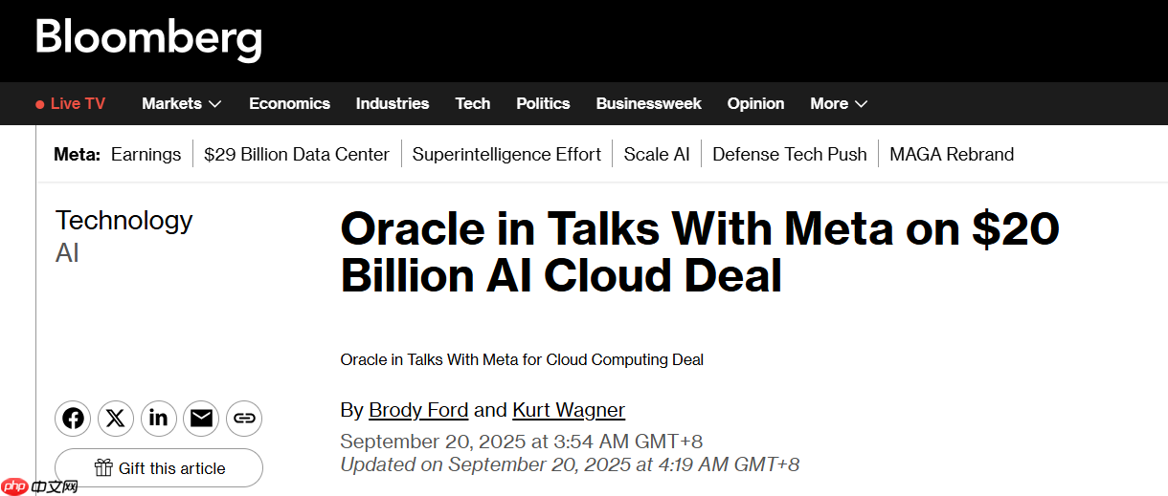Screen dimensions: 1168x496
Task: Click the Gift this article button
Action: [159, 467]
